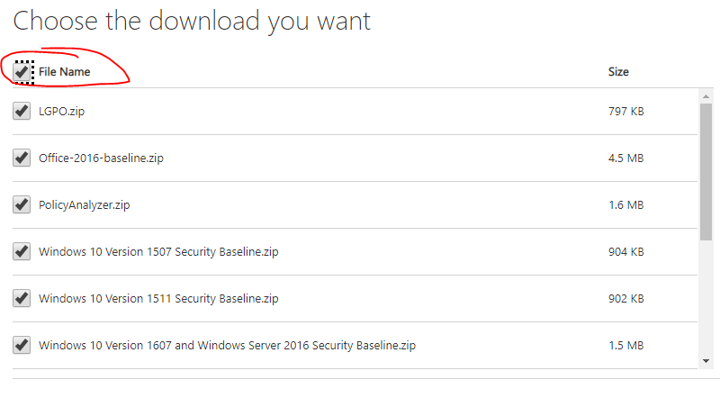Click Windows 10 1607 and Server 2016 baseline name

coord(227,345)
